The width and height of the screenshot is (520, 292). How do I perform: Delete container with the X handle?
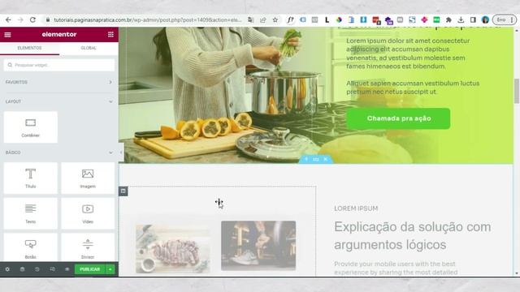[326, 159]
